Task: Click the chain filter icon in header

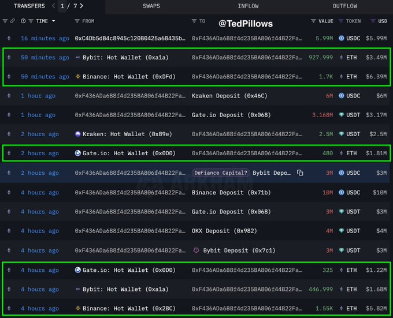Action: coord(5,21)
